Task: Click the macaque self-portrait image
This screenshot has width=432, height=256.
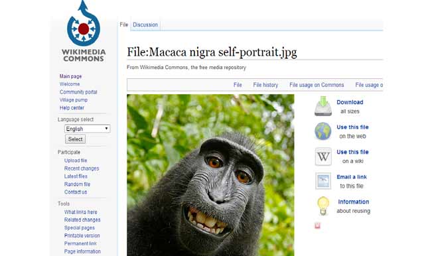Action: [210, 175]
